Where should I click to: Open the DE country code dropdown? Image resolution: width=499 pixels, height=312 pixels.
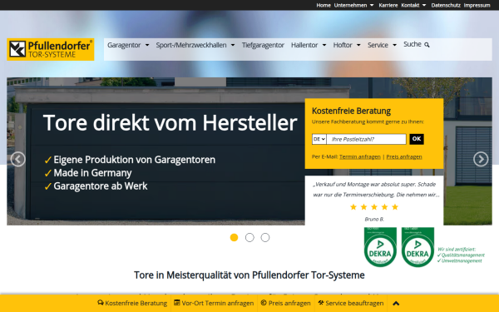[319, 139]
